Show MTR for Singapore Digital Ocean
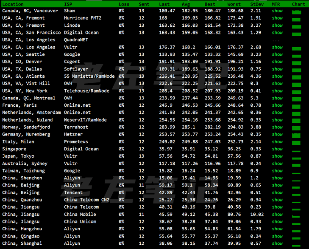The height and width of the screenshot is (249, 309). click(x=277, y=149)
